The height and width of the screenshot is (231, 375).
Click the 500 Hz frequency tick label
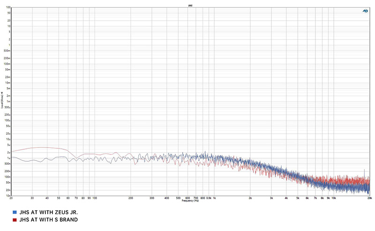[178, 198]
